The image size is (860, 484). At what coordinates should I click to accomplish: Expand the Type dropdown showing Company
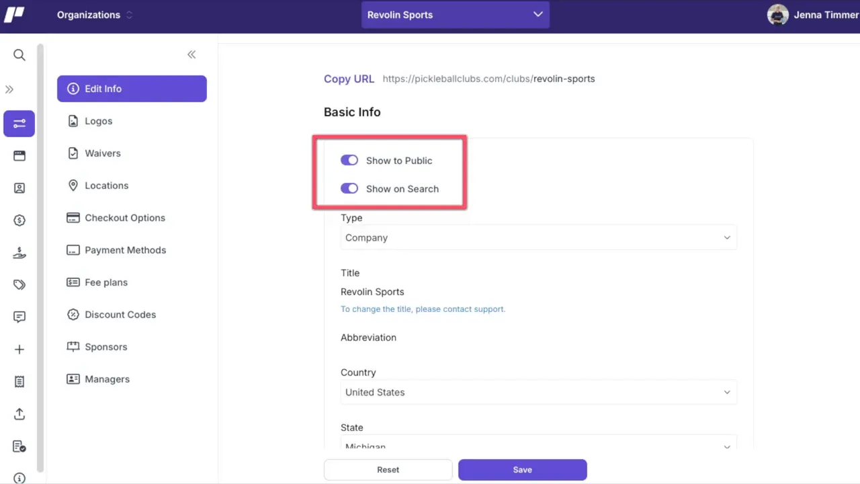[x=538, y=238]
